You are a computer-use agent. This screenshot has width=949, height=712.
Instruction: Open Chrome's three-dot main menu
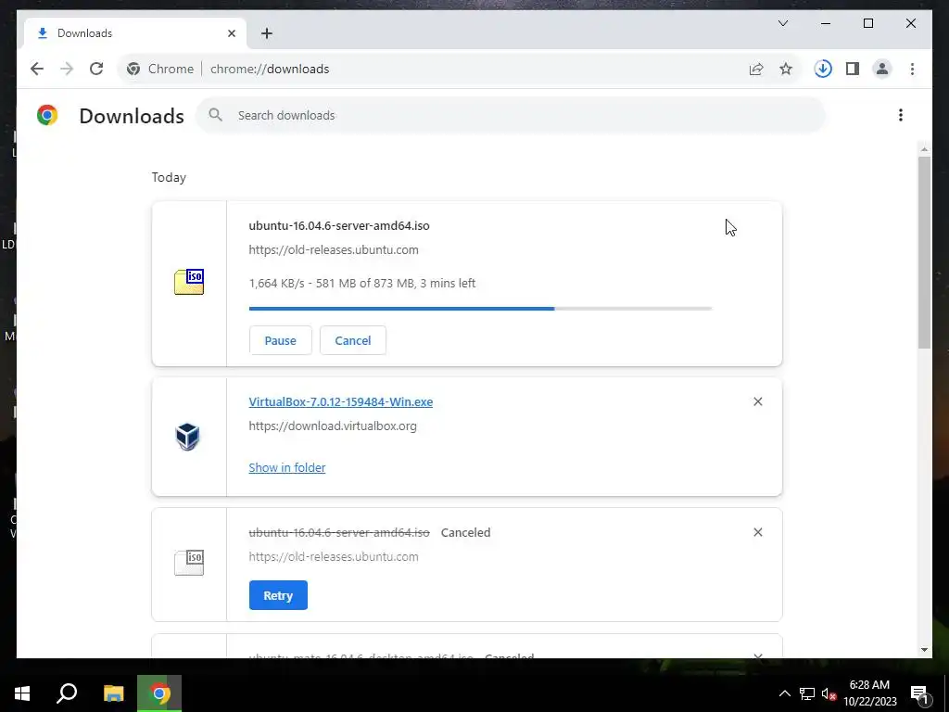(x=912, y=69)
